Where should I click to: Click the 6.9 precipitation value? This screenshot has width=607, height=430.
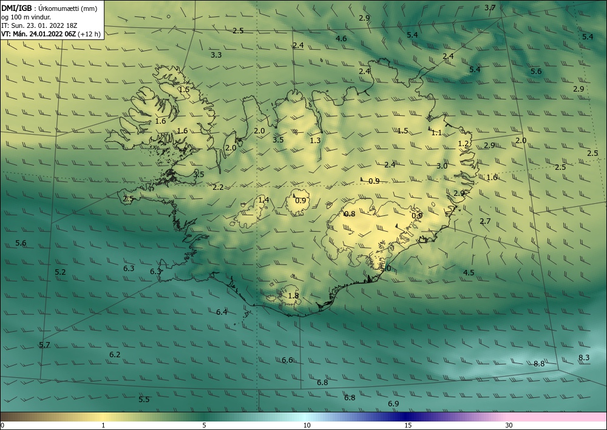(x=393, y=404)
